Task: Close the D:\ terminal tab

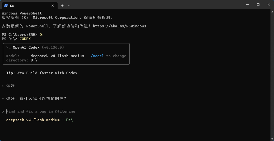Action: pos(53,6)
